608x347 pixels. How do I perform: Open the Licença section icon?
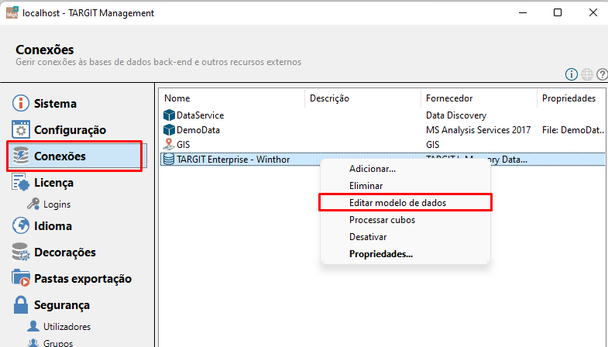21,182
